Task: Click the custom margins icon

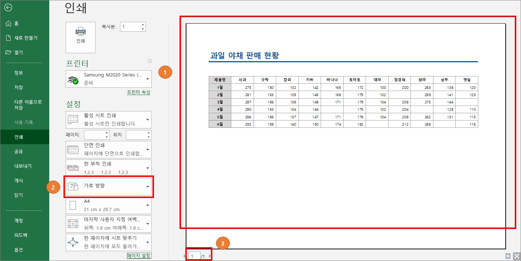Action: coord(73,224)
